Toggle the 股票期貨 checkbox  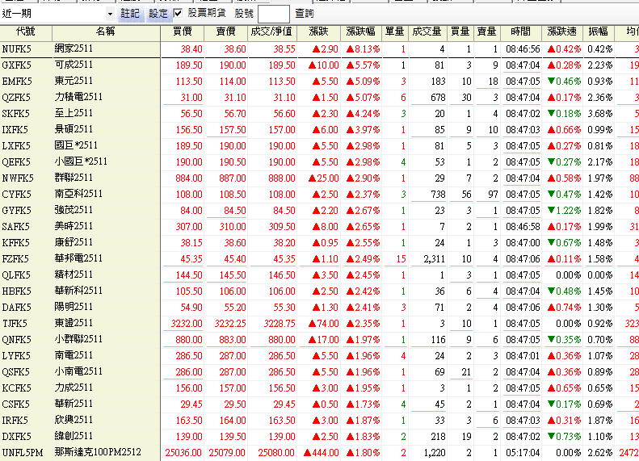[x=178, y=14]
